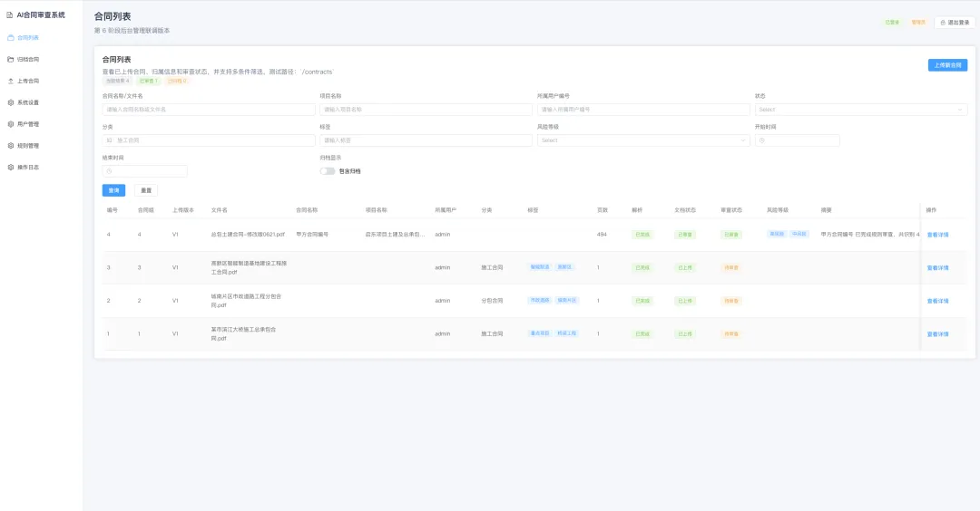Screen dimensions: 980x511
Task: Open the 结束时间 date picker
Action: point(145,171)
